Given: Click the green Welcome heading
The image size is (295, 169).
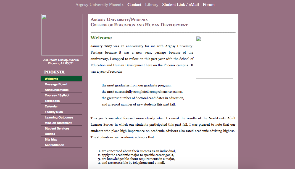Looking at the screenshot, I should pyautogui.click(x=101, y=38).
